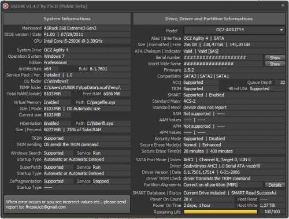Click Host Write value 1,37 TiB

(x=268, y=206)
